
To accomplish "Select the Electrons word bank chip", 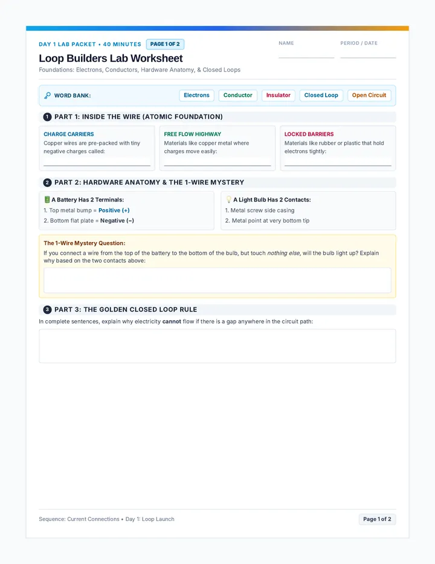I will (x=196, y=96).
